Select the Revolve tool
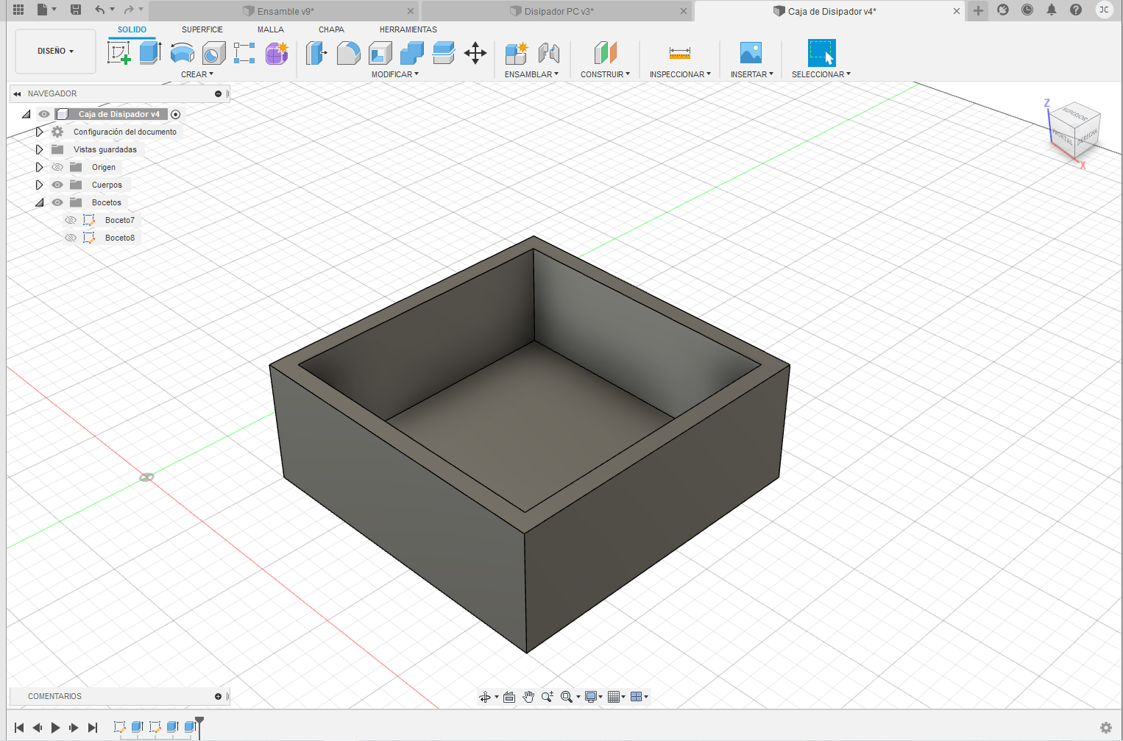This screenshot has width=1123, height=741. tap(183, 53)
